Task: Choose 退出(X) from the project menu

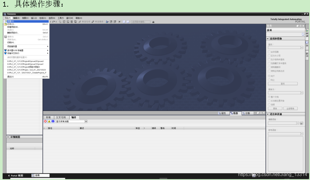Action: tap(26, 77)
